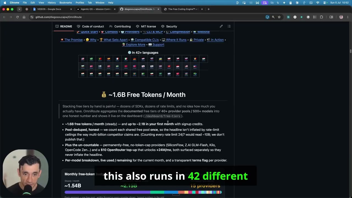Go to the Chrome home page button

pyautogui.click(x=24, y=17)
